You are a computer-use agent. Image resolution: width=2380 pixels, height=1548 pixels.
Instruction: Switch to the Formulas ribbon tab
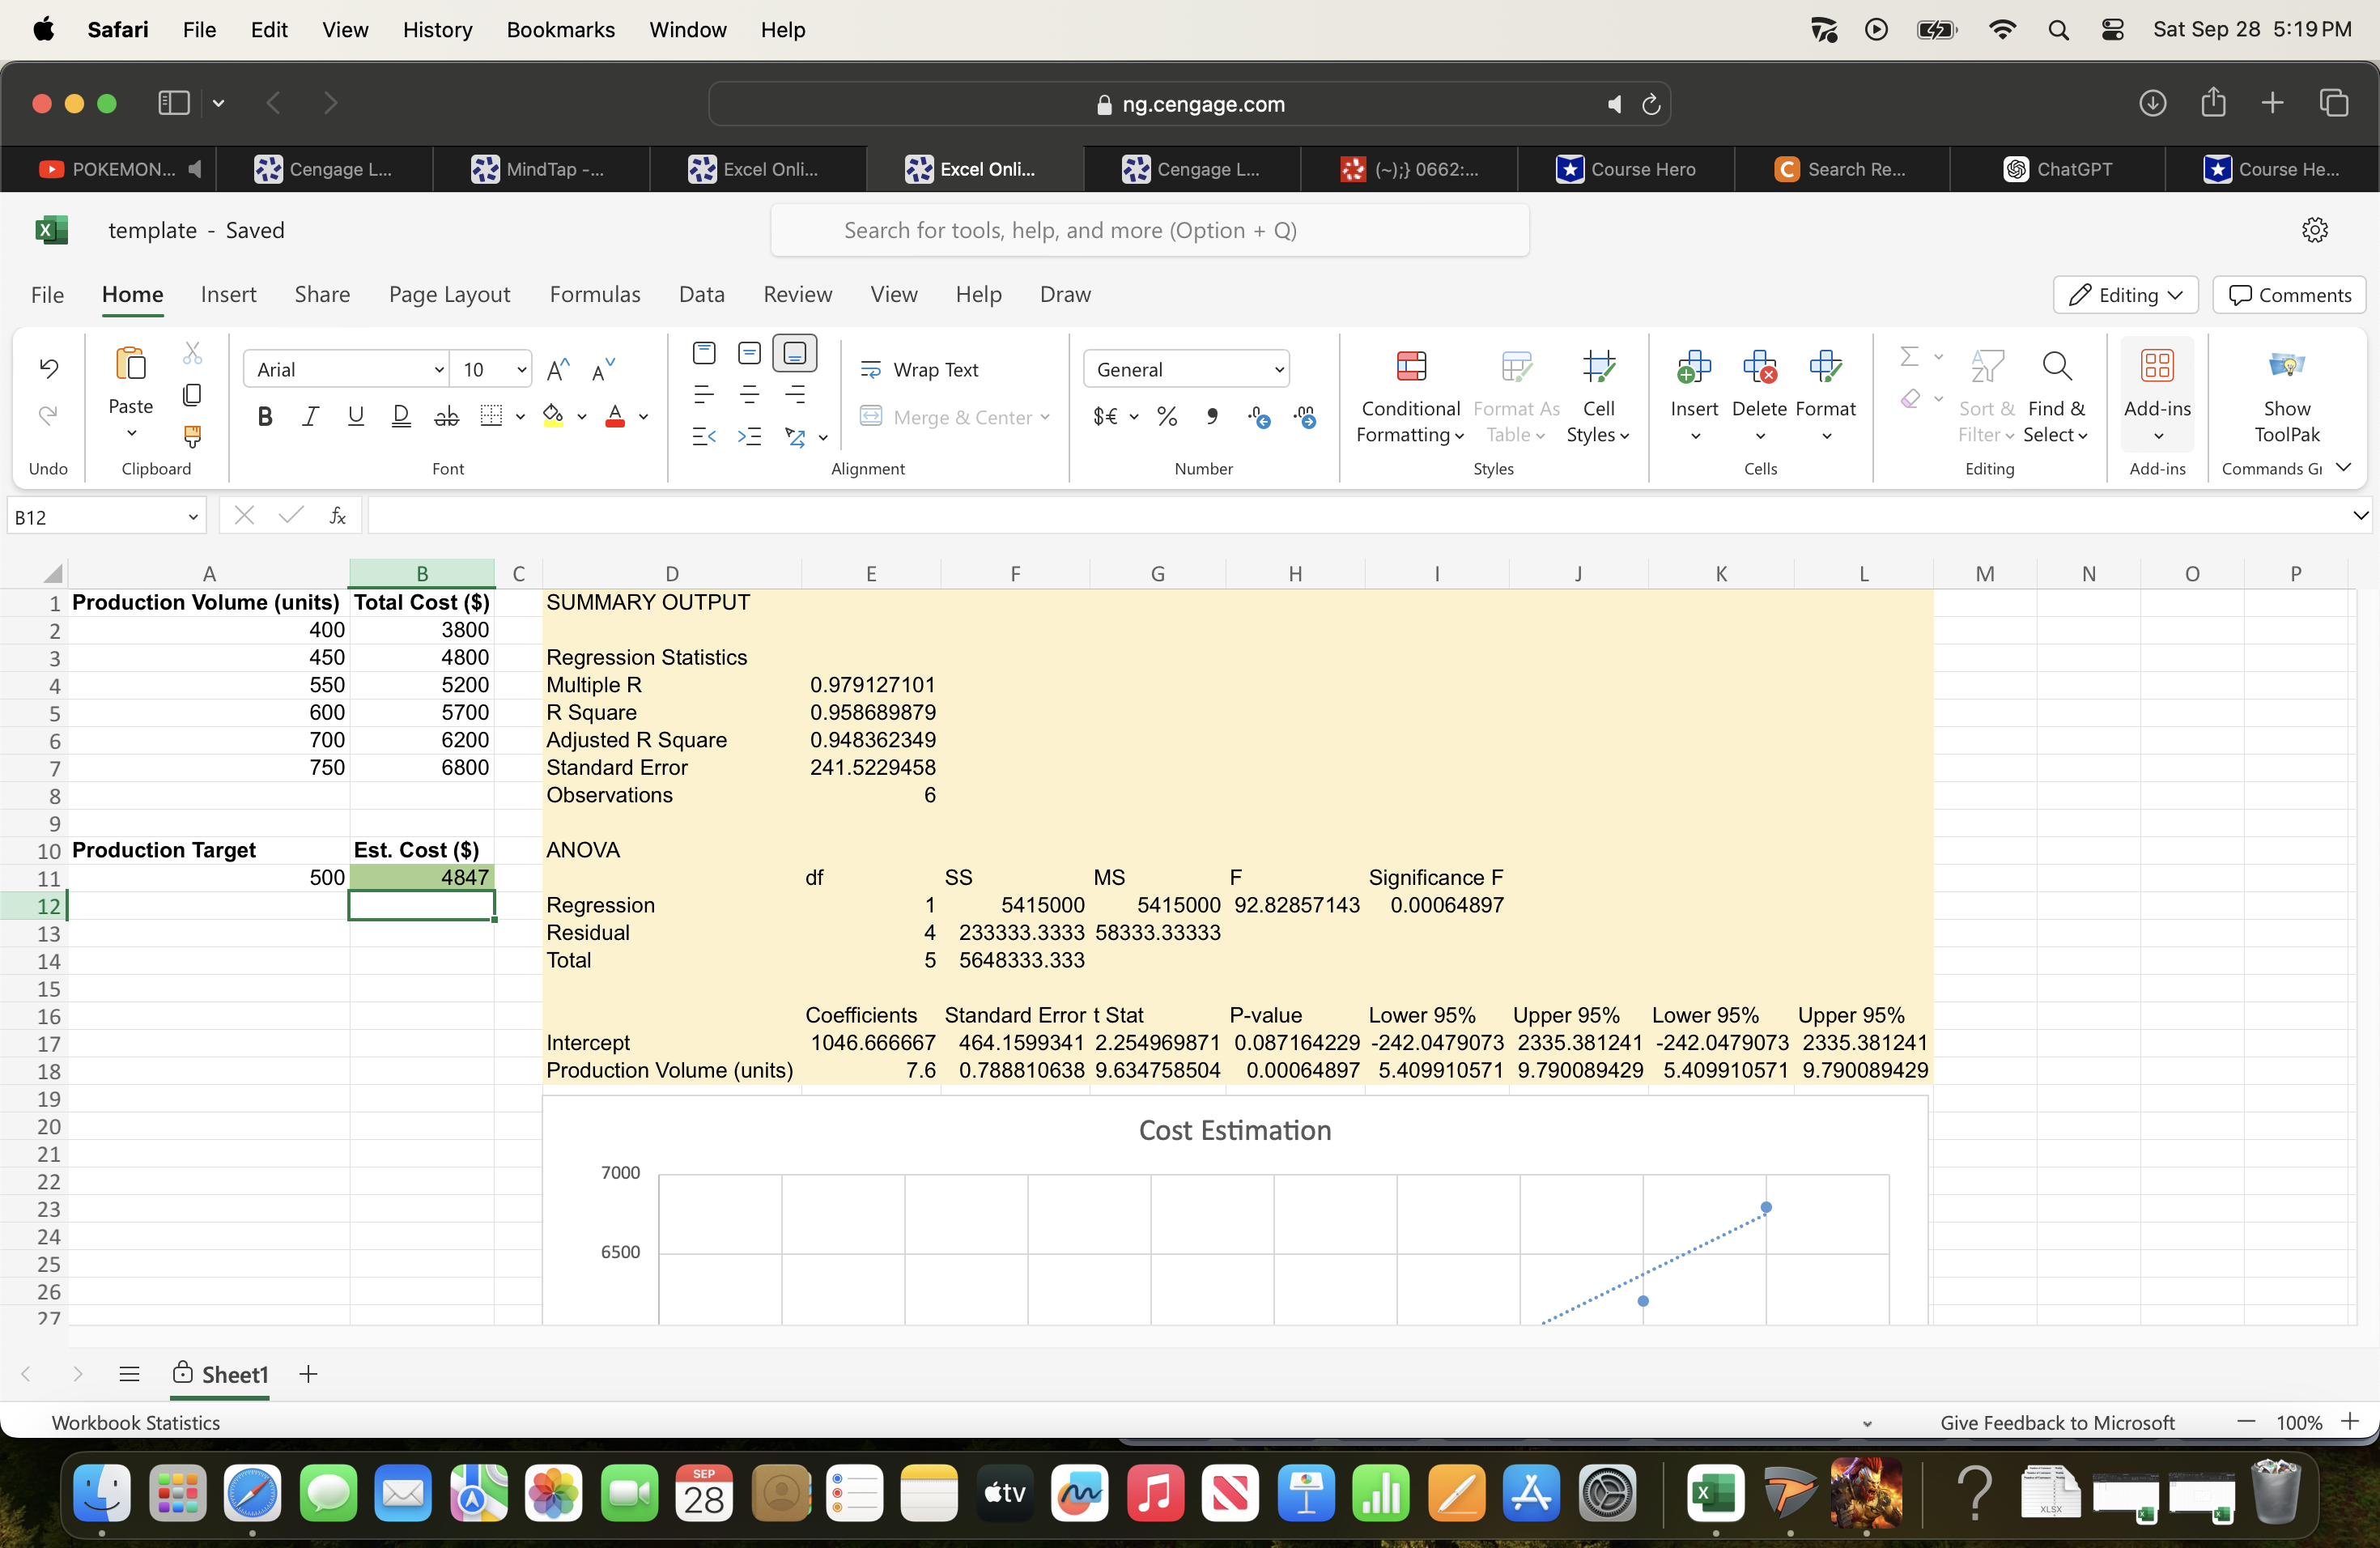(x=594, y=295)
